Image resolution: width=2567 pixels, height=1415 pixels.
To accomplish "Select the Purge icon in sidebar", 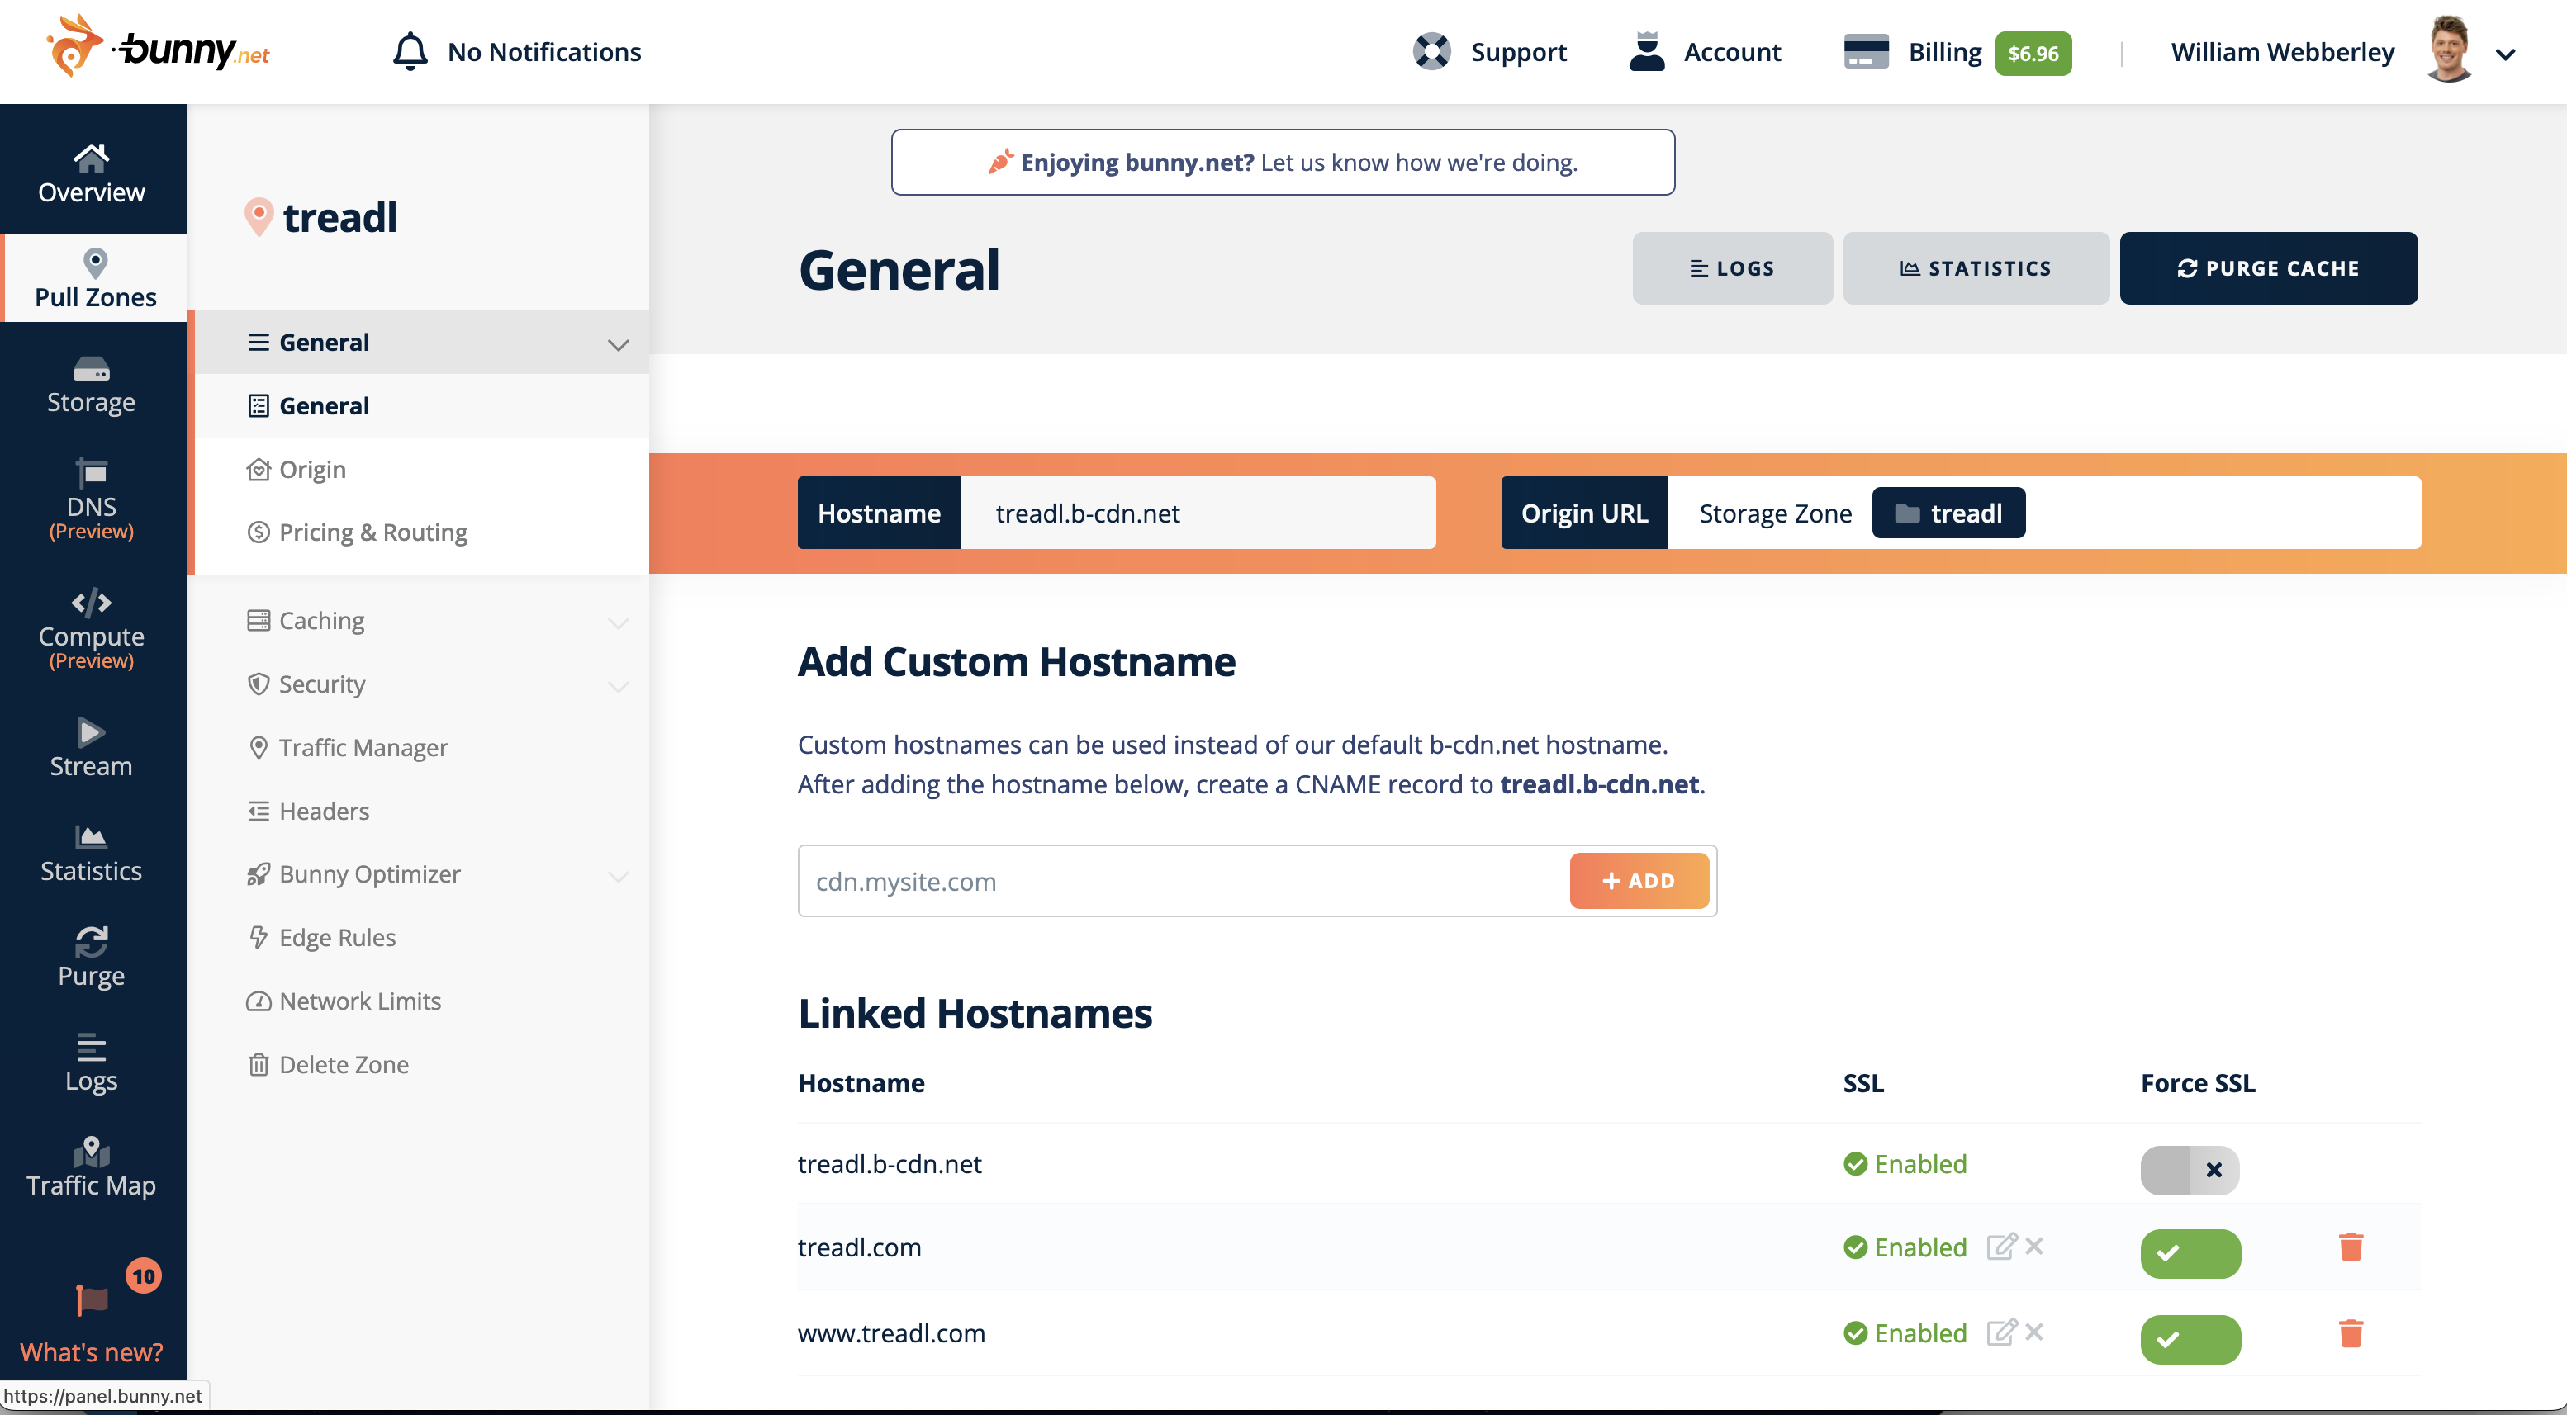I will coord(91,954).
